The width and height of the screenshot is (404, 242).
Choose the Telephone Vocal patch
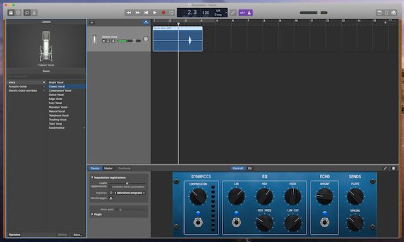coord(59,115)
